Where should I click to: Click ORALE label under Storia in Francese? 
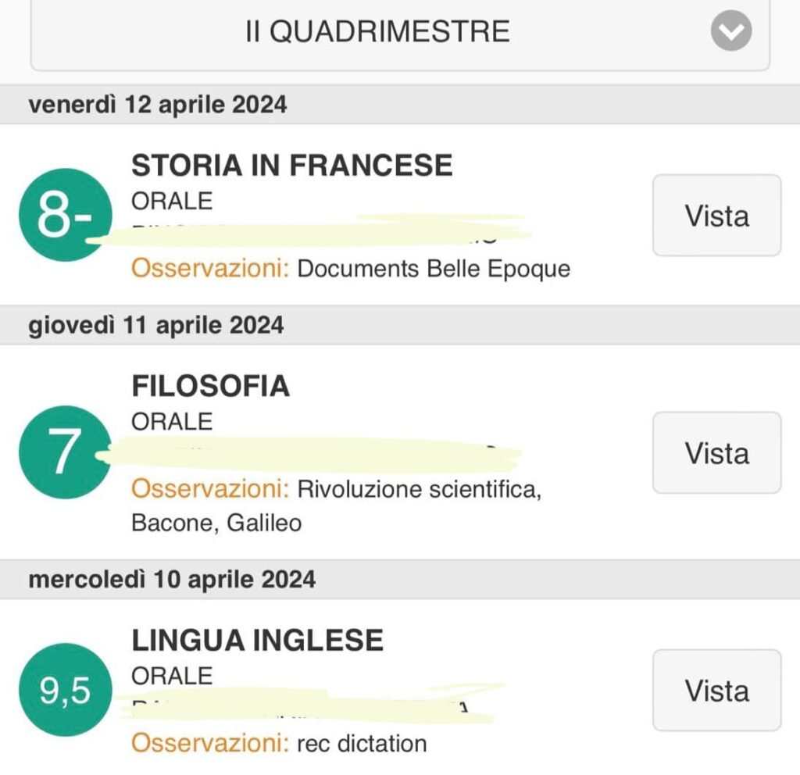click(172, 201)
